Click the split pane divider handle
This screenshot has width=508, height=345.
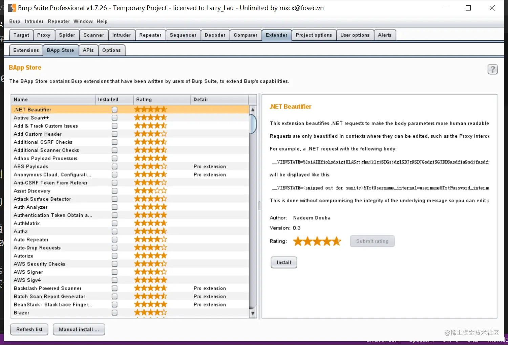(x=259, y=206)
